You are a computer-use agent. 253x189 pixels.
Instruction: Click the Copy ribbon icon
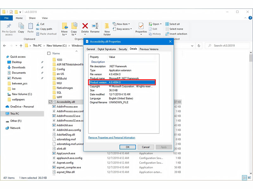pyautogui.click(x=21, y=26)
